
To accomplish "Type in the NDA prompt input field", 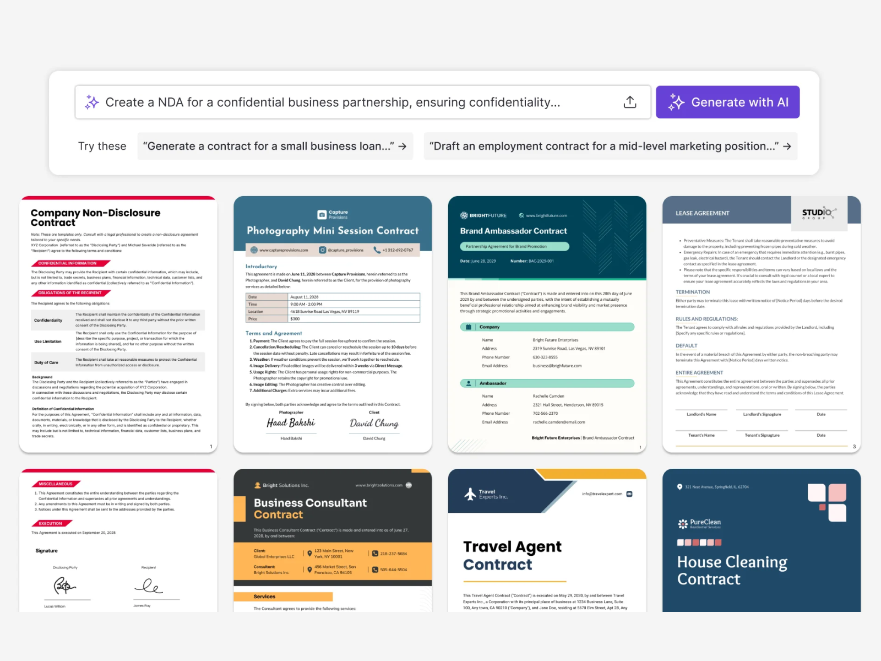I will [x=352, y=102].
